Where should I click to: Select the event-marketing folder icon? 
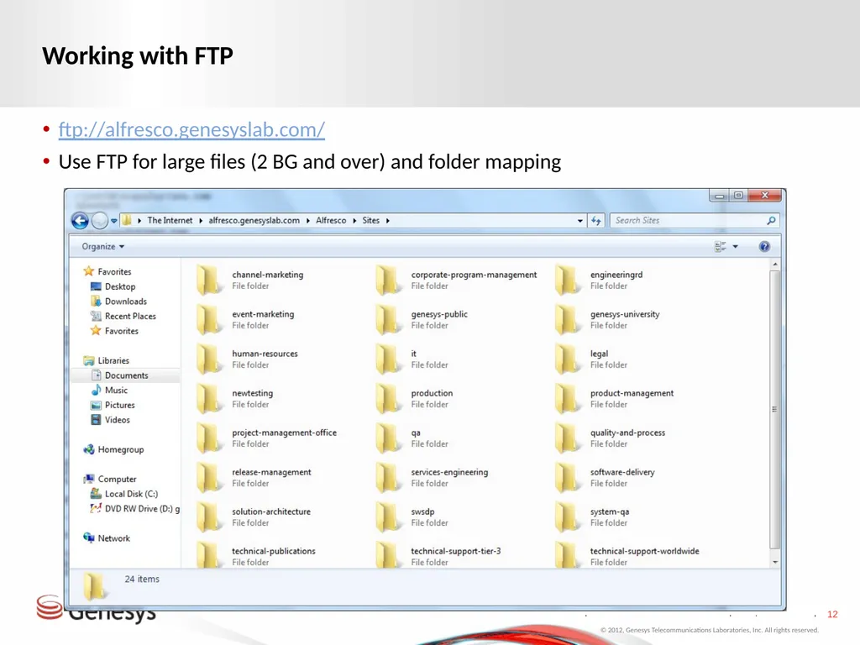[x=209, y=319]
